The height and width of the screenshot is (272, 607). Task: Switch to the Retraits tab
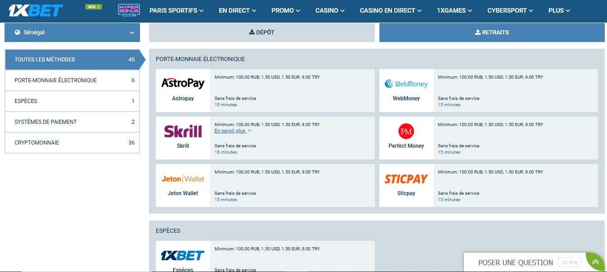point(492,33)
